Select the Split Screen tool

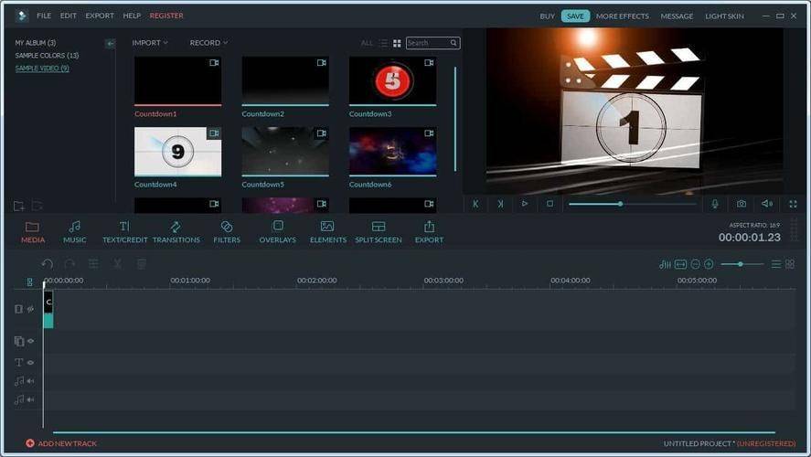(x=379, y=232)
